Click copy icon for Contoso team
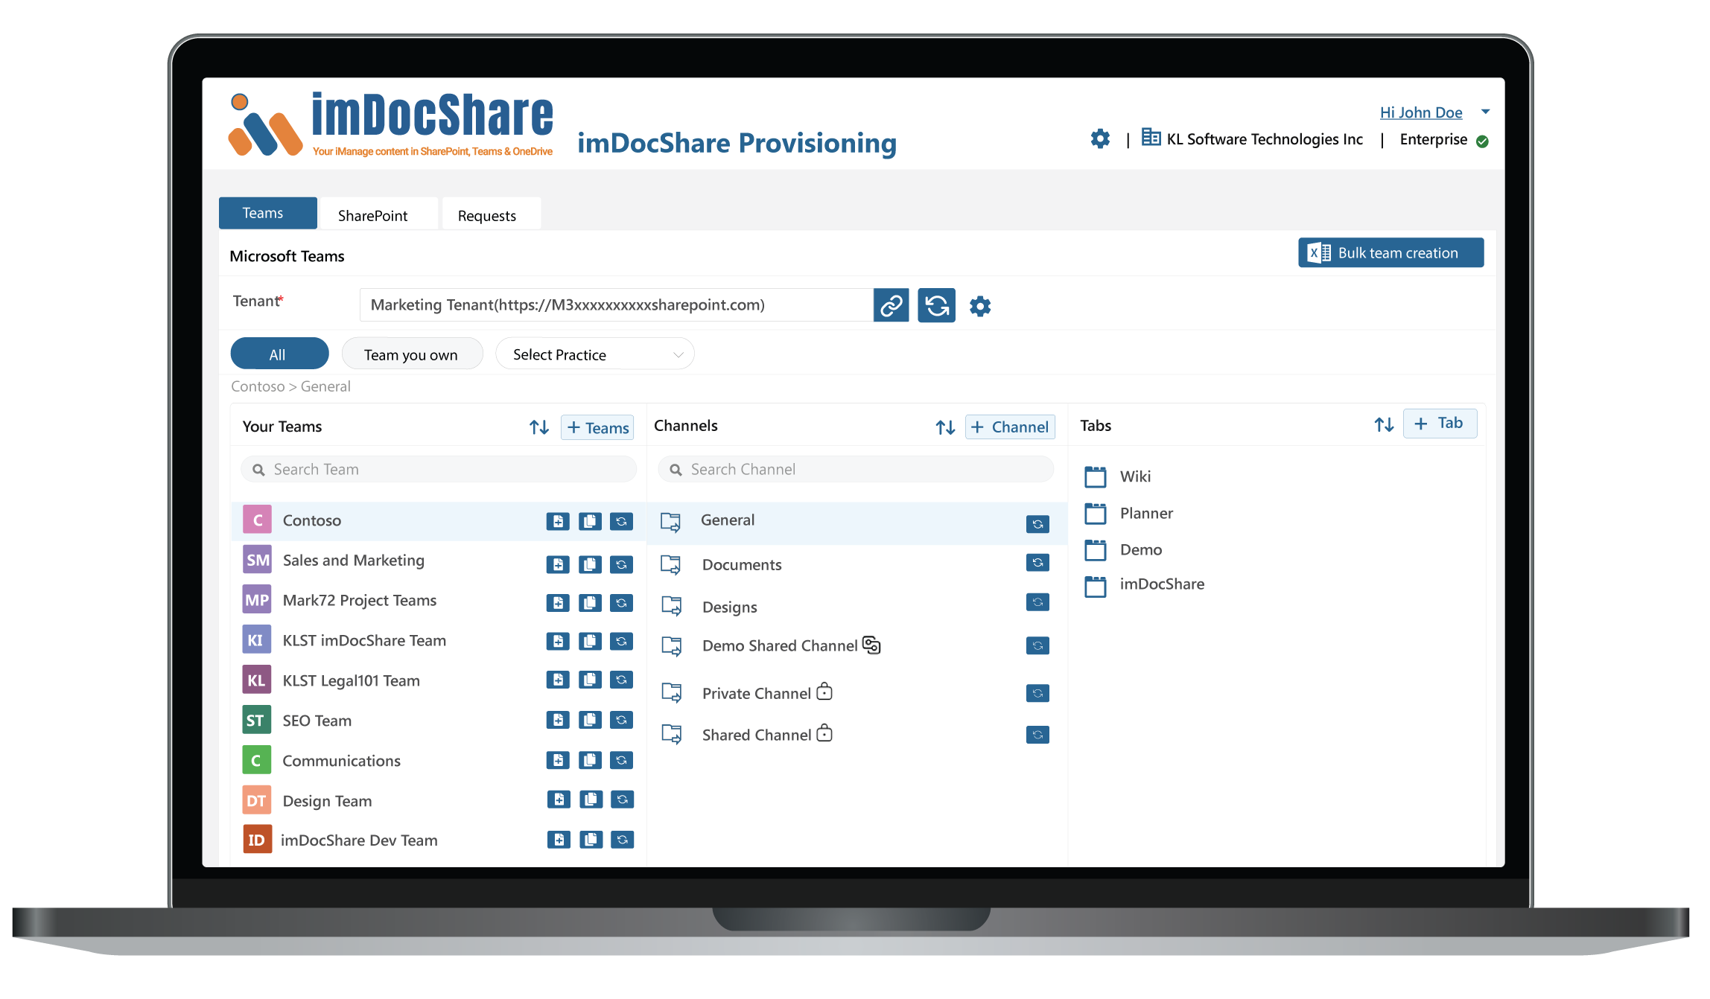 click(x=590, y=521)
